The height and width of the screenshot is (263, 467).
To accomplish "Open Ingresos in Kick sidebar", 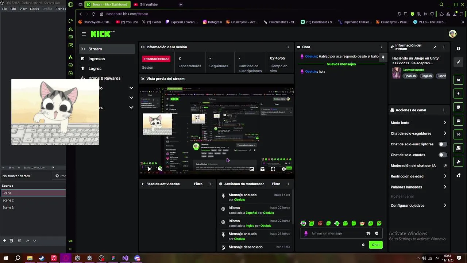I will [97, 59].
